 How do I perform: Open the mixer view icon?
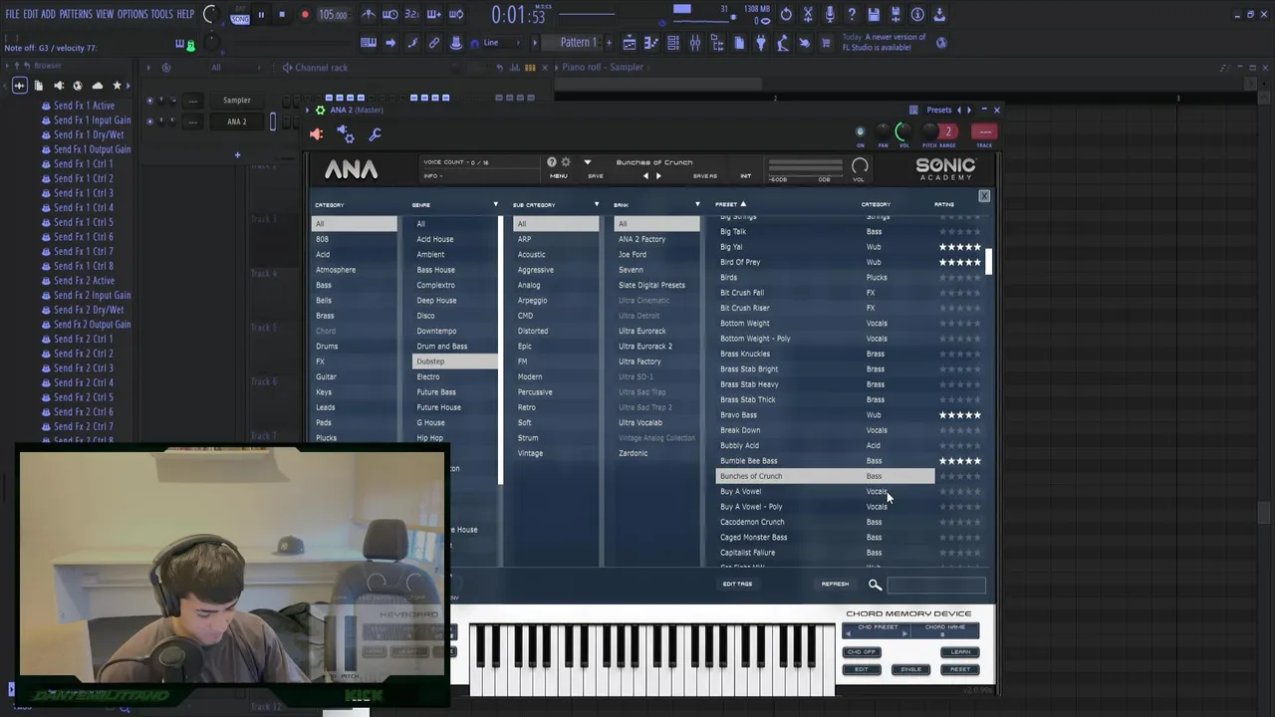pyautogui.click(x=694, y=43)
